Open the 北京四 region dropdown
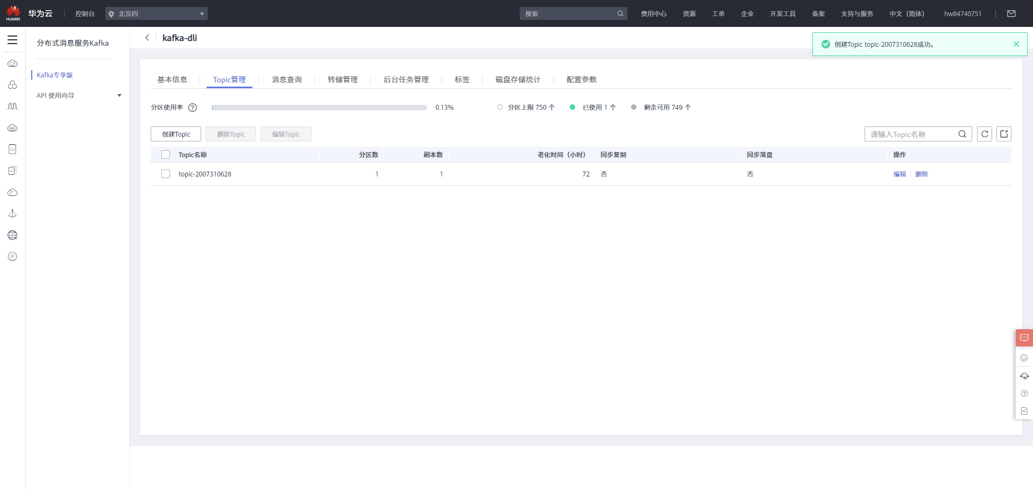The image size is (1033, 489). pyautogui.click(x=157, y=13)
